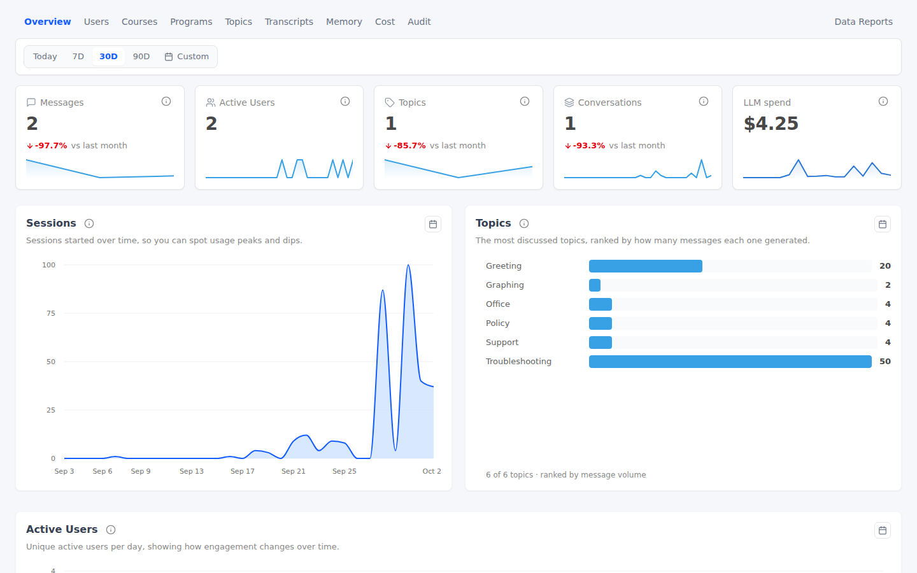Choose the Custom date range option
Image resolution: width=917 pixels, height=573 pixels.
(187, 57)
